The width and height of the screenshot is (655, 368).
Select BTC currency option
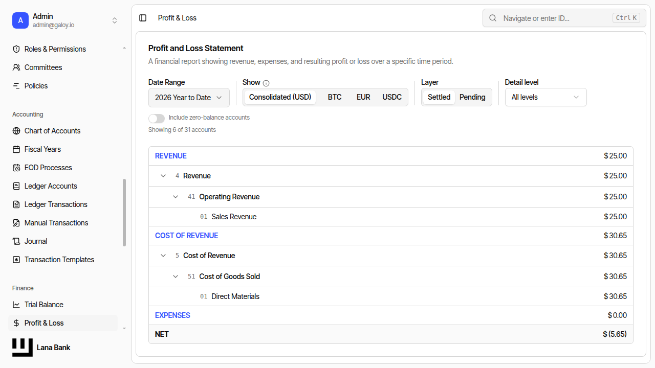335,97
